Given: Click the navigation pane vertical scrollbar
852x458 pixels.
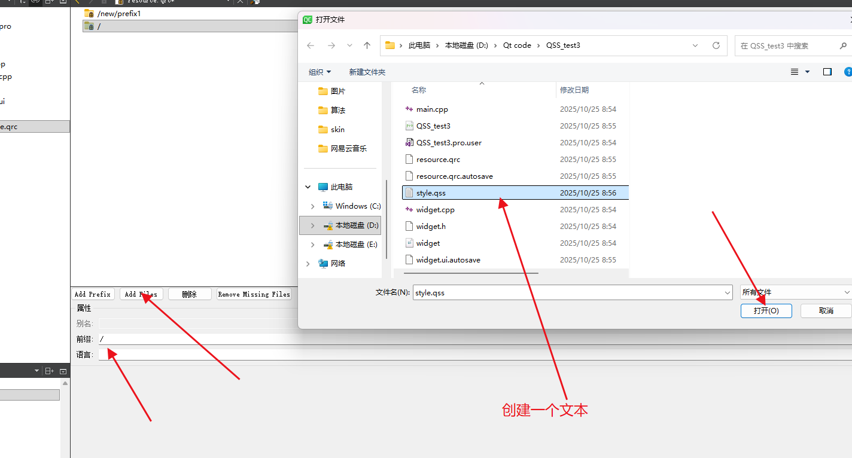Looking at the screenshot, I should (386, 218).
